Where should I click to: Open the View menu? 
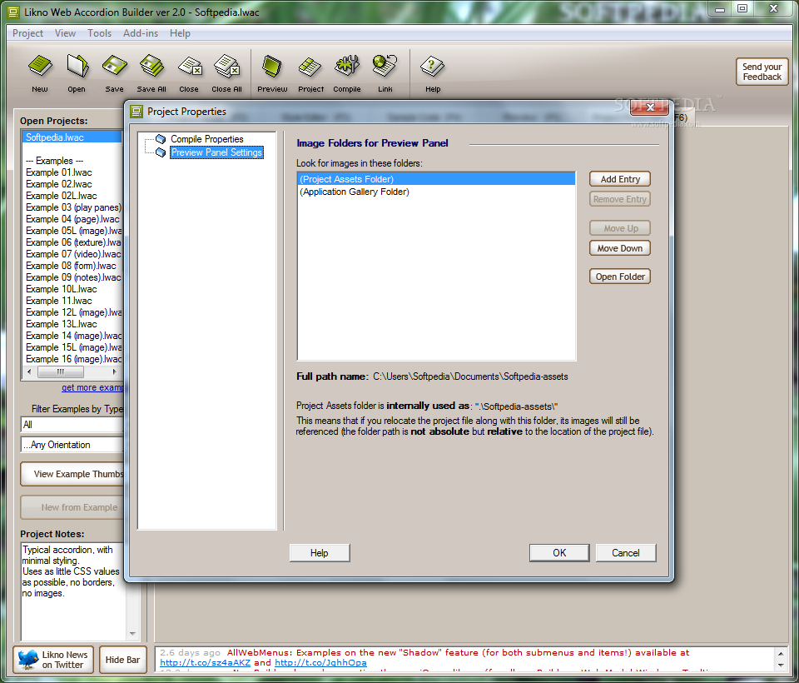[x=65, y=33]
